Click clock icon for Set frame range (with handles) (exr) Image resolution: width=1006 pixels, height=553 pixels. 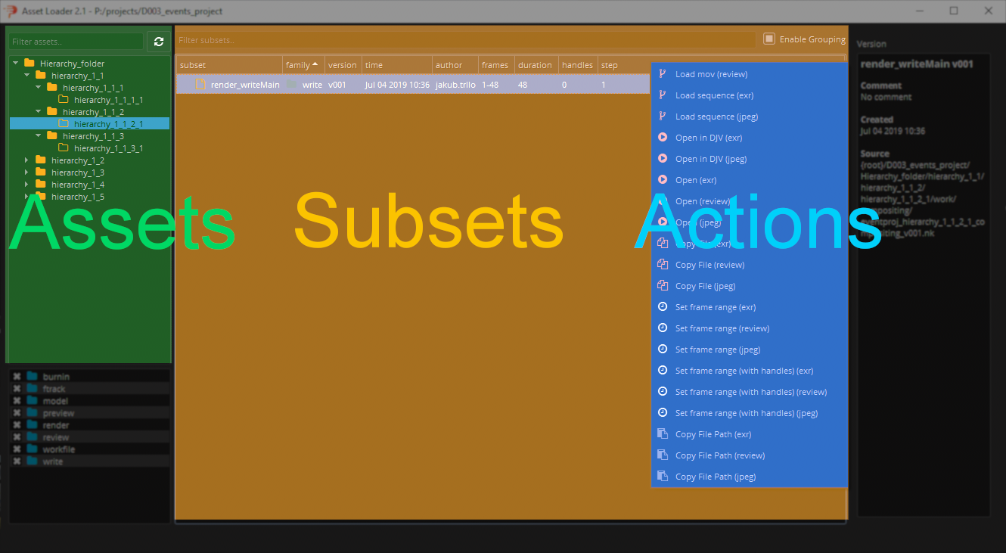(663, 371)
